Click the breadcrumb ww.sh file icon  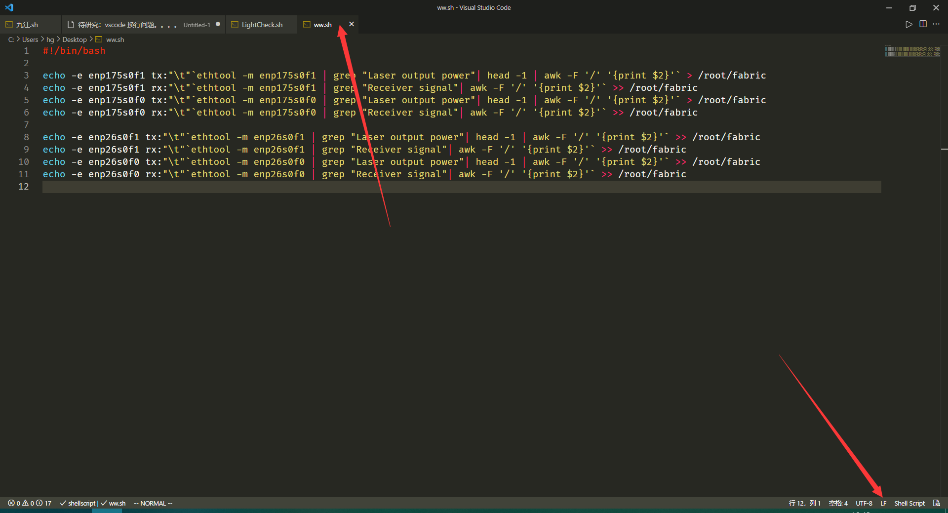point(99,39)
